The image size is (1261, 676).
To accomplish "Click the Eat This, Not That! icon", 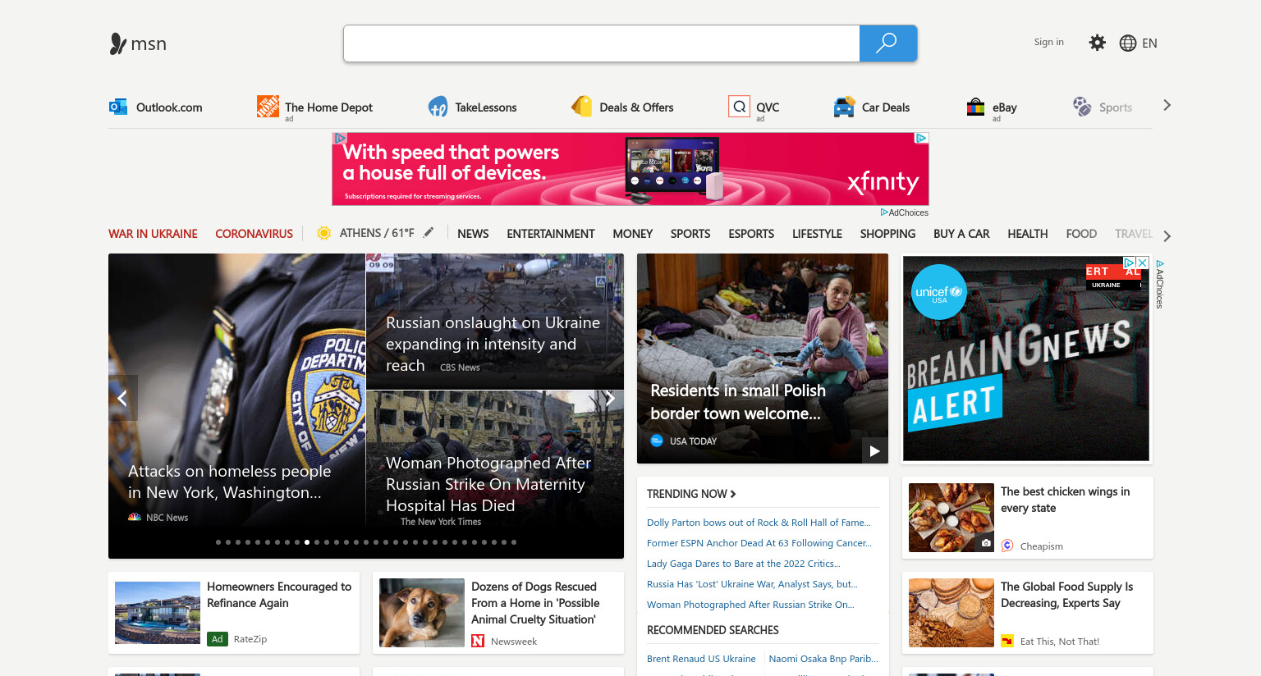I will pos(1007,641).
